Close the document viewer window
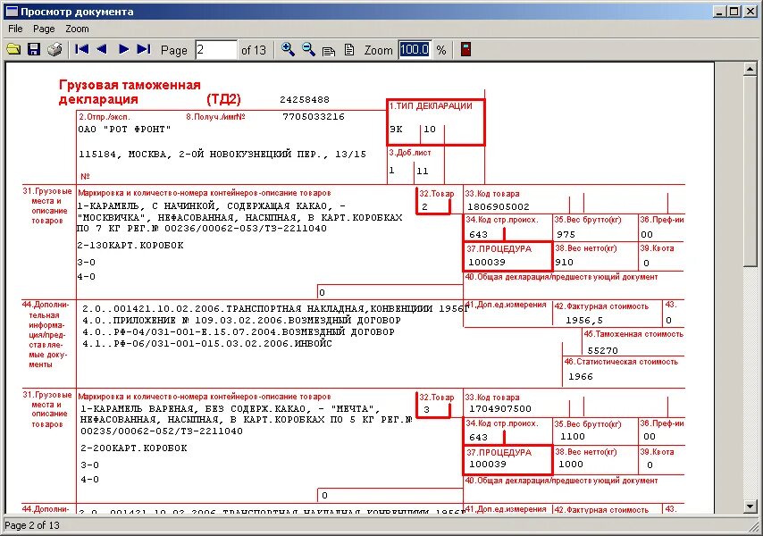This screenshot has height=536, width=763. click(x=750, y=12)
